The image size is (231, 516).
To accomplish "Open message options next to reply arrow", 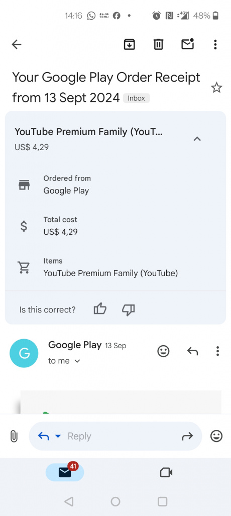I will tap(217, 351).
